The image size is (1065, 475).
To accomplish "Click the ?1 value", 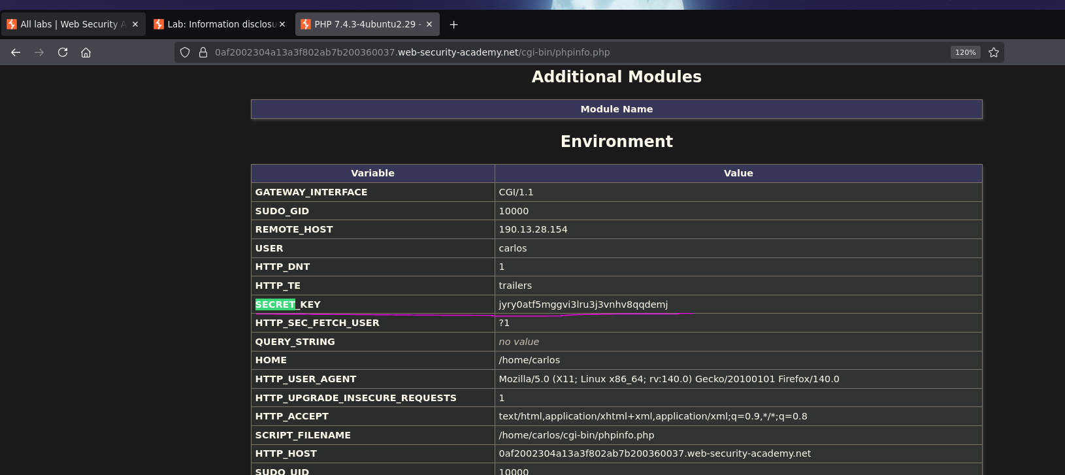I will pos(504,323).
